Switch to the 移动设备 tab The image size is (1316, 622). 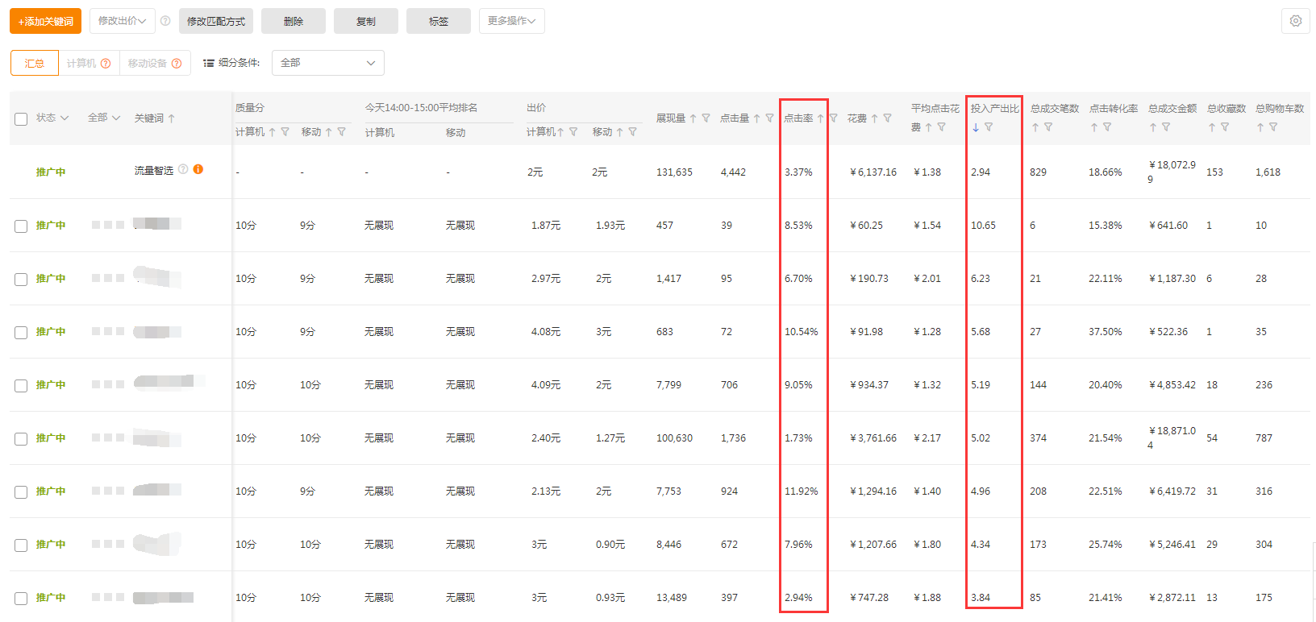[155, 63]
